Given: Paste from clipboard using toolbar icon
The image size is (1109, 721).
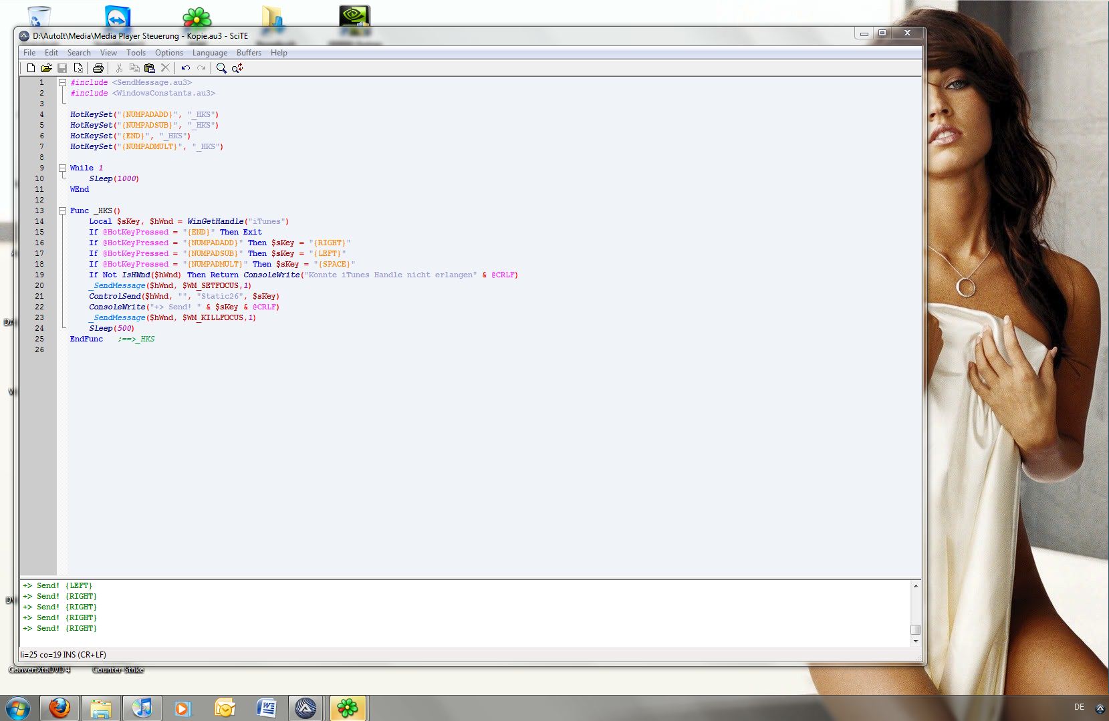Looking at the screenshot, I should click(x=150, y=68).
